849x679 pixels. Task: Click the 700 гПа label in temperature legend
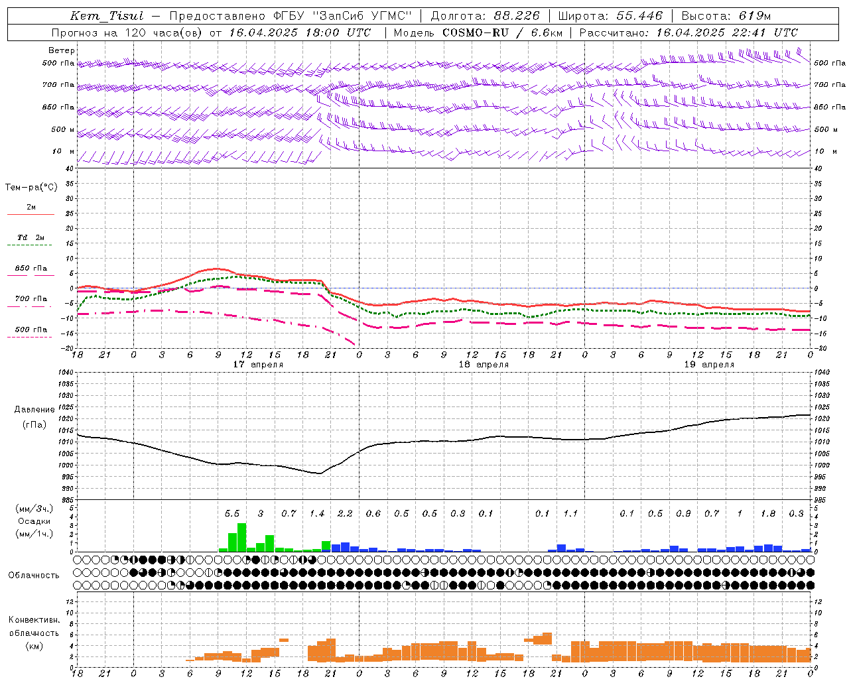point(31,299)
